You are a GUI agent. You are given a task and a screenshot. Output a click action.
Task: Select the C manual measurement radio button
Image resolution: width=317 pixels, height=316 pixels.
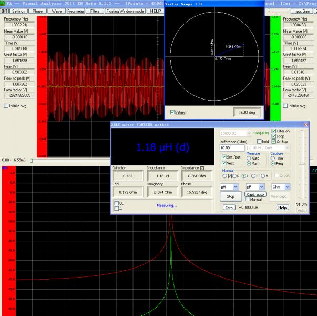coord(254,176)
